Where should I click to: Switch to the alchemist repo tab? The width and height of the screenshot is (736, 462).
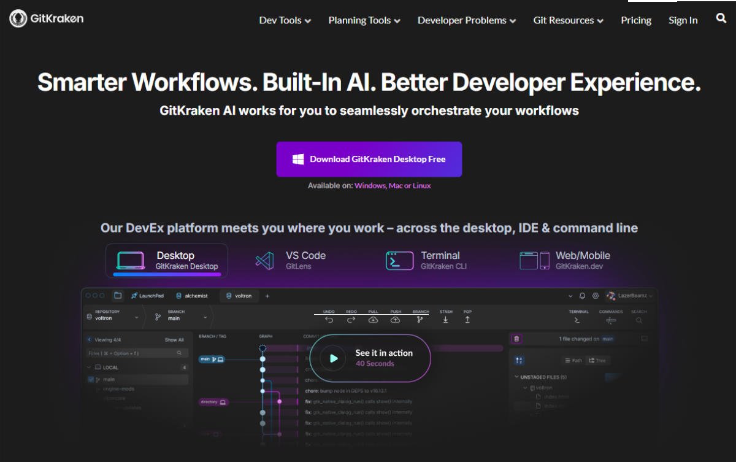tap(191, 296)
